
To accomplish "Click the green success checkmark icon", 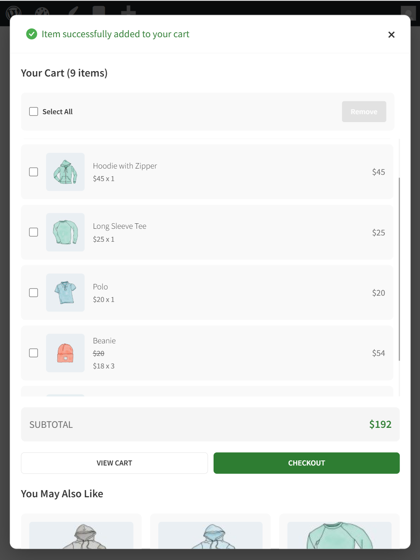I will click(32, 34).
